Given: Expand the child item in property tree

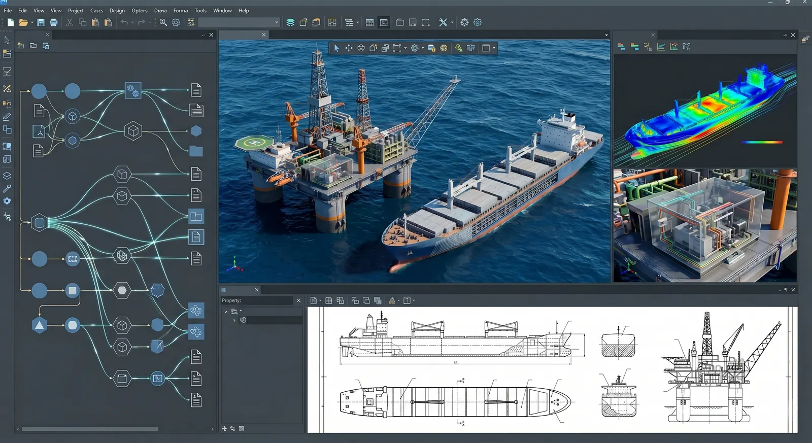Looking at the screenshot, I should pos(234,320).
